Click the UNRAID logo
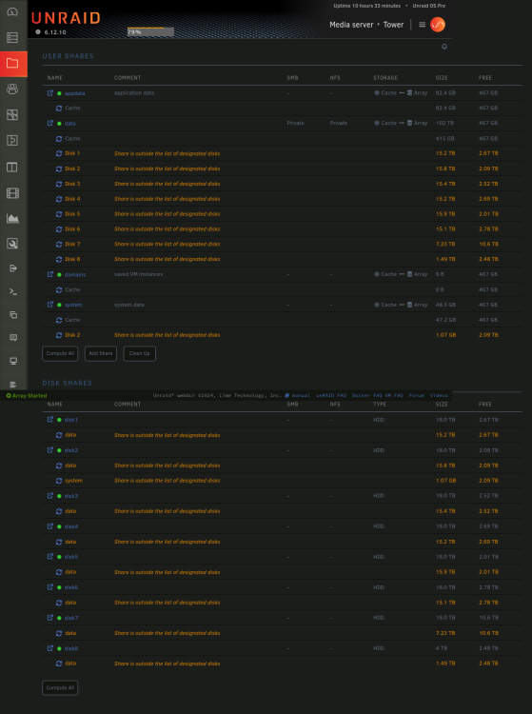The width and height of the screenshot is (532, 714). pyautogui.click(x=66, y=18)
